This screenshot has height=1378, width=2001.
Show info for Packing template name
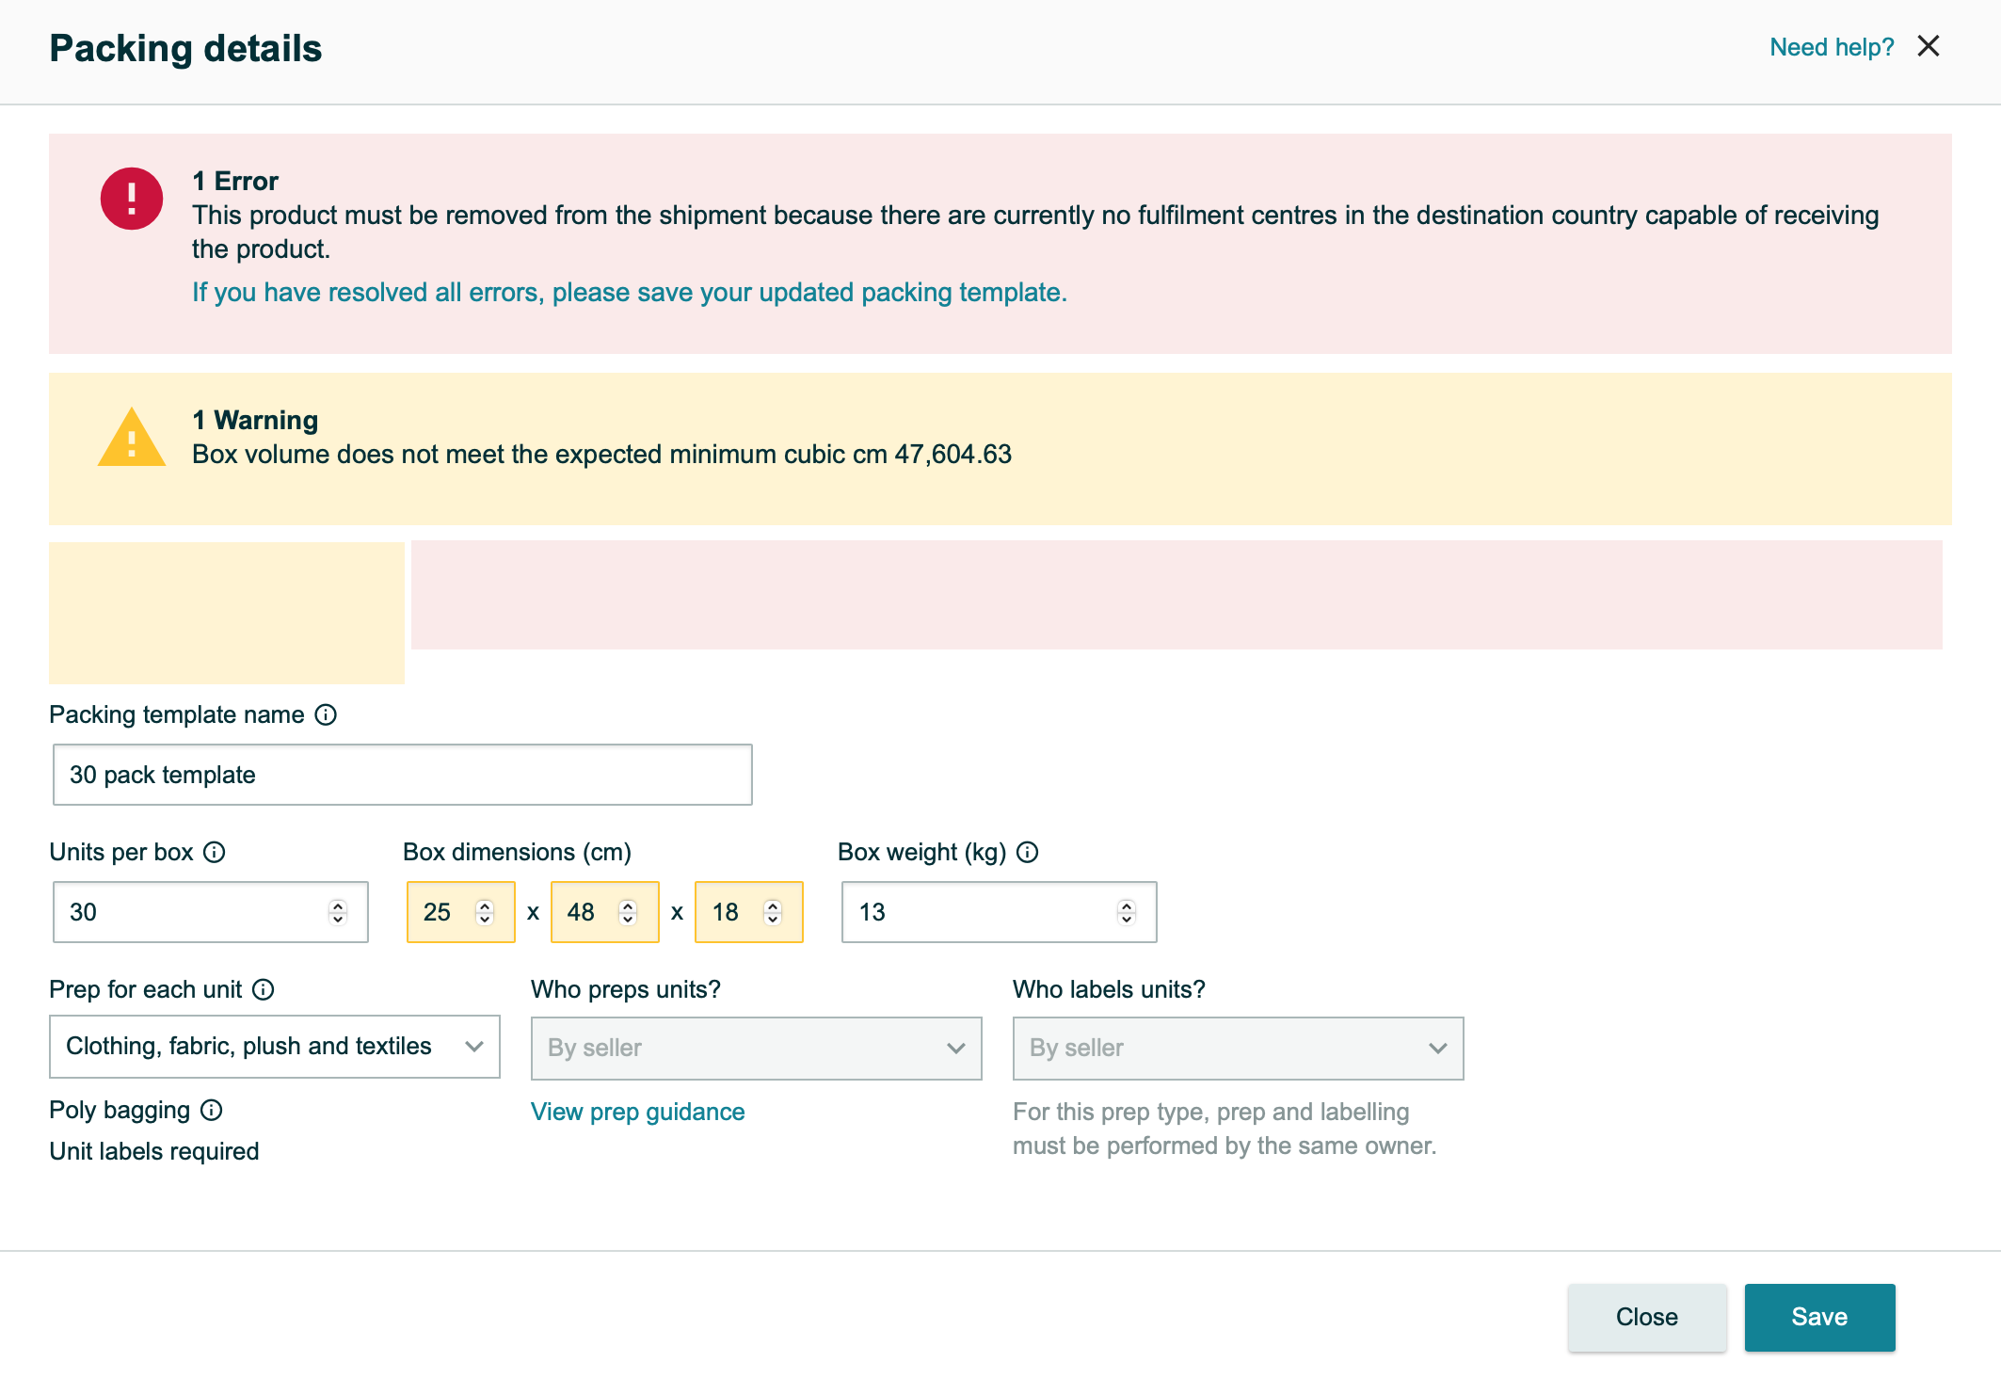click(326, 714)
